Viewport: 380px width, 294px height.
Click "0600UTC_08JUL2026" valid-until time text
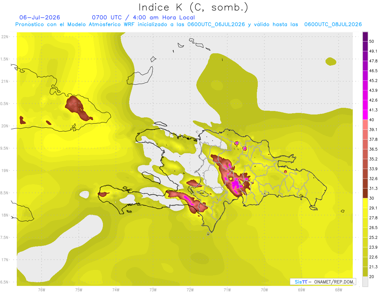pyautogui.click(x=333, y=24)
